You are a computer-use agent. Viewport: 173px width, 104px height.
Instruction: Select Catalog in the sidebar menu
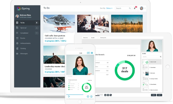27,49
